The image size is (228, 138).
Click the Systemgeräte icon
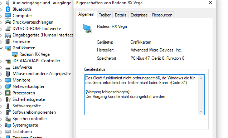(x=8, y=125)
